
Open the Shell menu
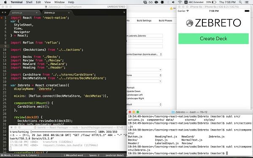click(x=29, y=2)
